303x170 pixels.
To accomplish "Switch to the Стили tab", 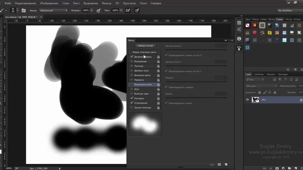I will [x=279, y=19].
